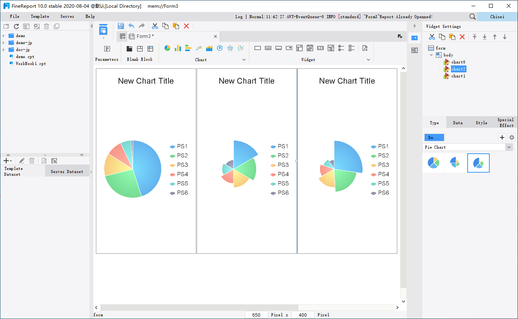The height and width of the screenshot is (319, 518).
Task: Delete chart2 using the red X icon
Action: coord(461,37)
